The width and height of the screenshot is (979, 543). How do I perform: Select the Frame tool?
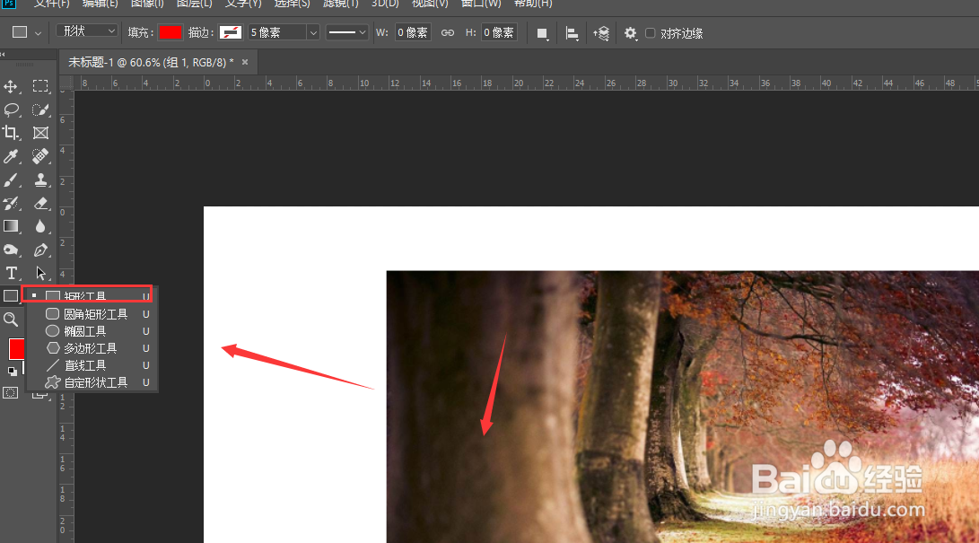click(40, 133)
